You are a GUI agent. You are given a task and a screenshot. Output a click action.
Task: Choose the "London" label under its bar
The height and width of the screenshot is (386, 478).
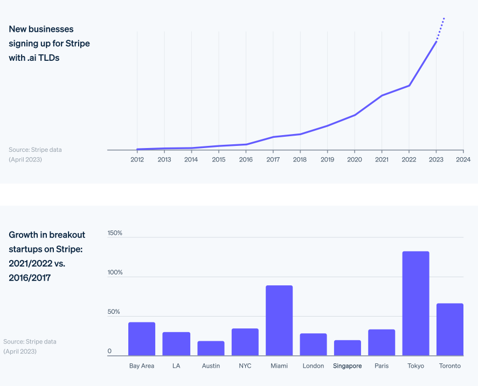pyautogui.click(x=314, y=366)
